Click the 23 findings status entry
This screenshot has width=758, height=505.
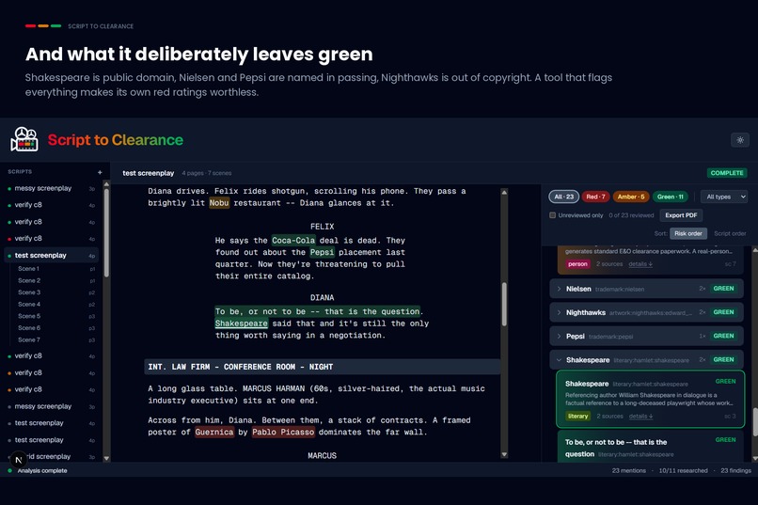(x=735, y=471)
